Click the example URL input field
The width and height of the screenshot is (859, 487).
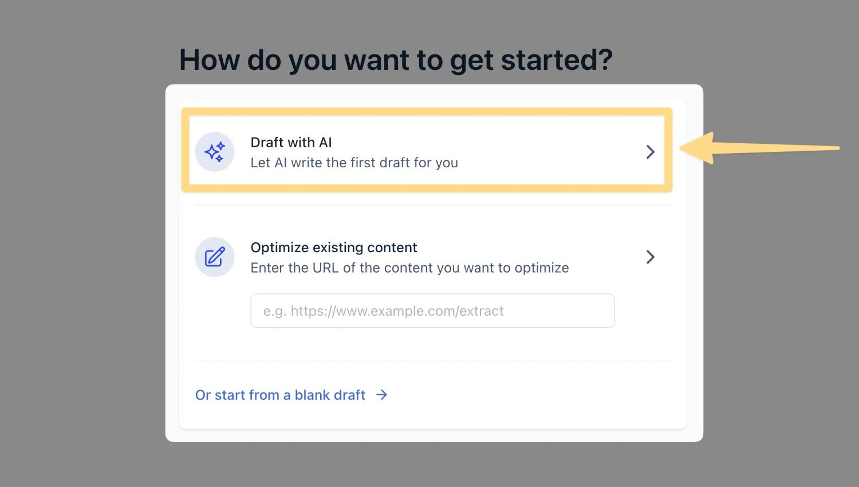coord(432,311)
